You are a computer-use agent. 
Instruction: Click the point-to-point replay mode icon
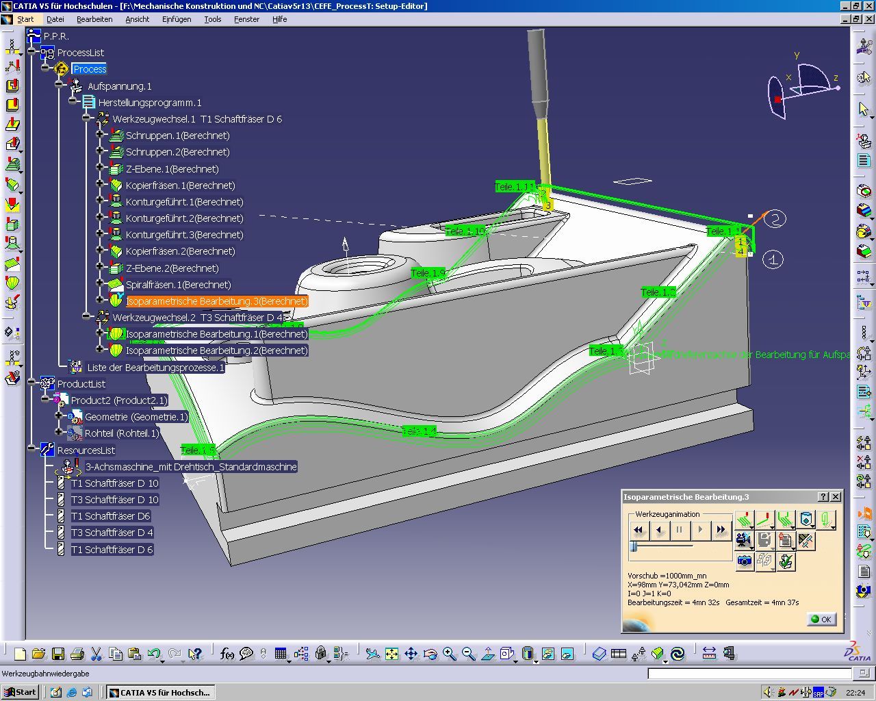coord(764,520)
